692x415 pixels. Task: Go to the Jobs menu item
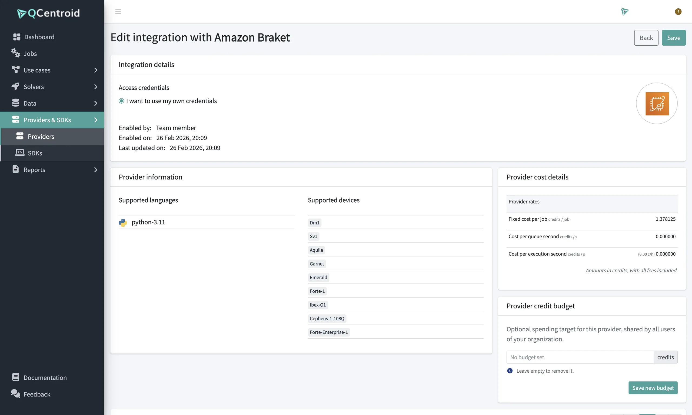52,53
